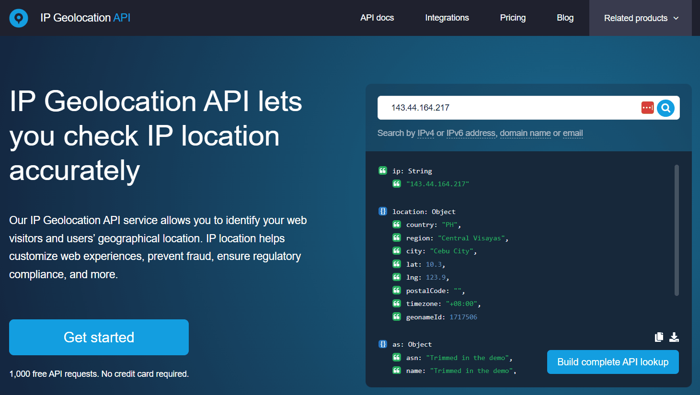Click the lat value 10.3
The image size is (700, 395).
tap(434, 264)
